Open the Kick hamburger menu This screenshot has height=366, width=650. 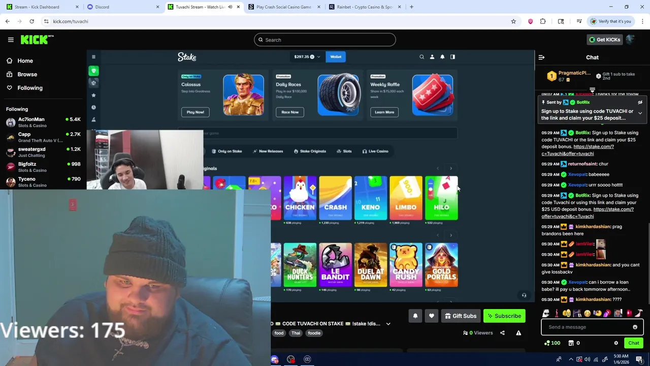point(11,40)
